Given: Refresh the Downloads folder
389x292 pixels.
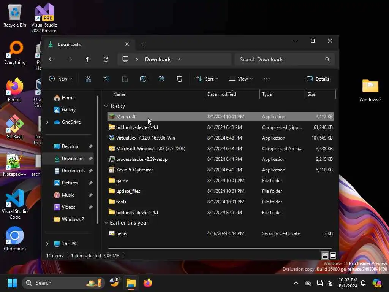Looking at the screenshot, I should [x=106, y=59].
